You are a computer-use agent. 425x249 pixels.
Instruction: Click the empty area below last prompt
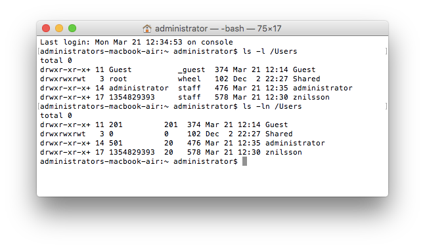(x=213, y=181)
